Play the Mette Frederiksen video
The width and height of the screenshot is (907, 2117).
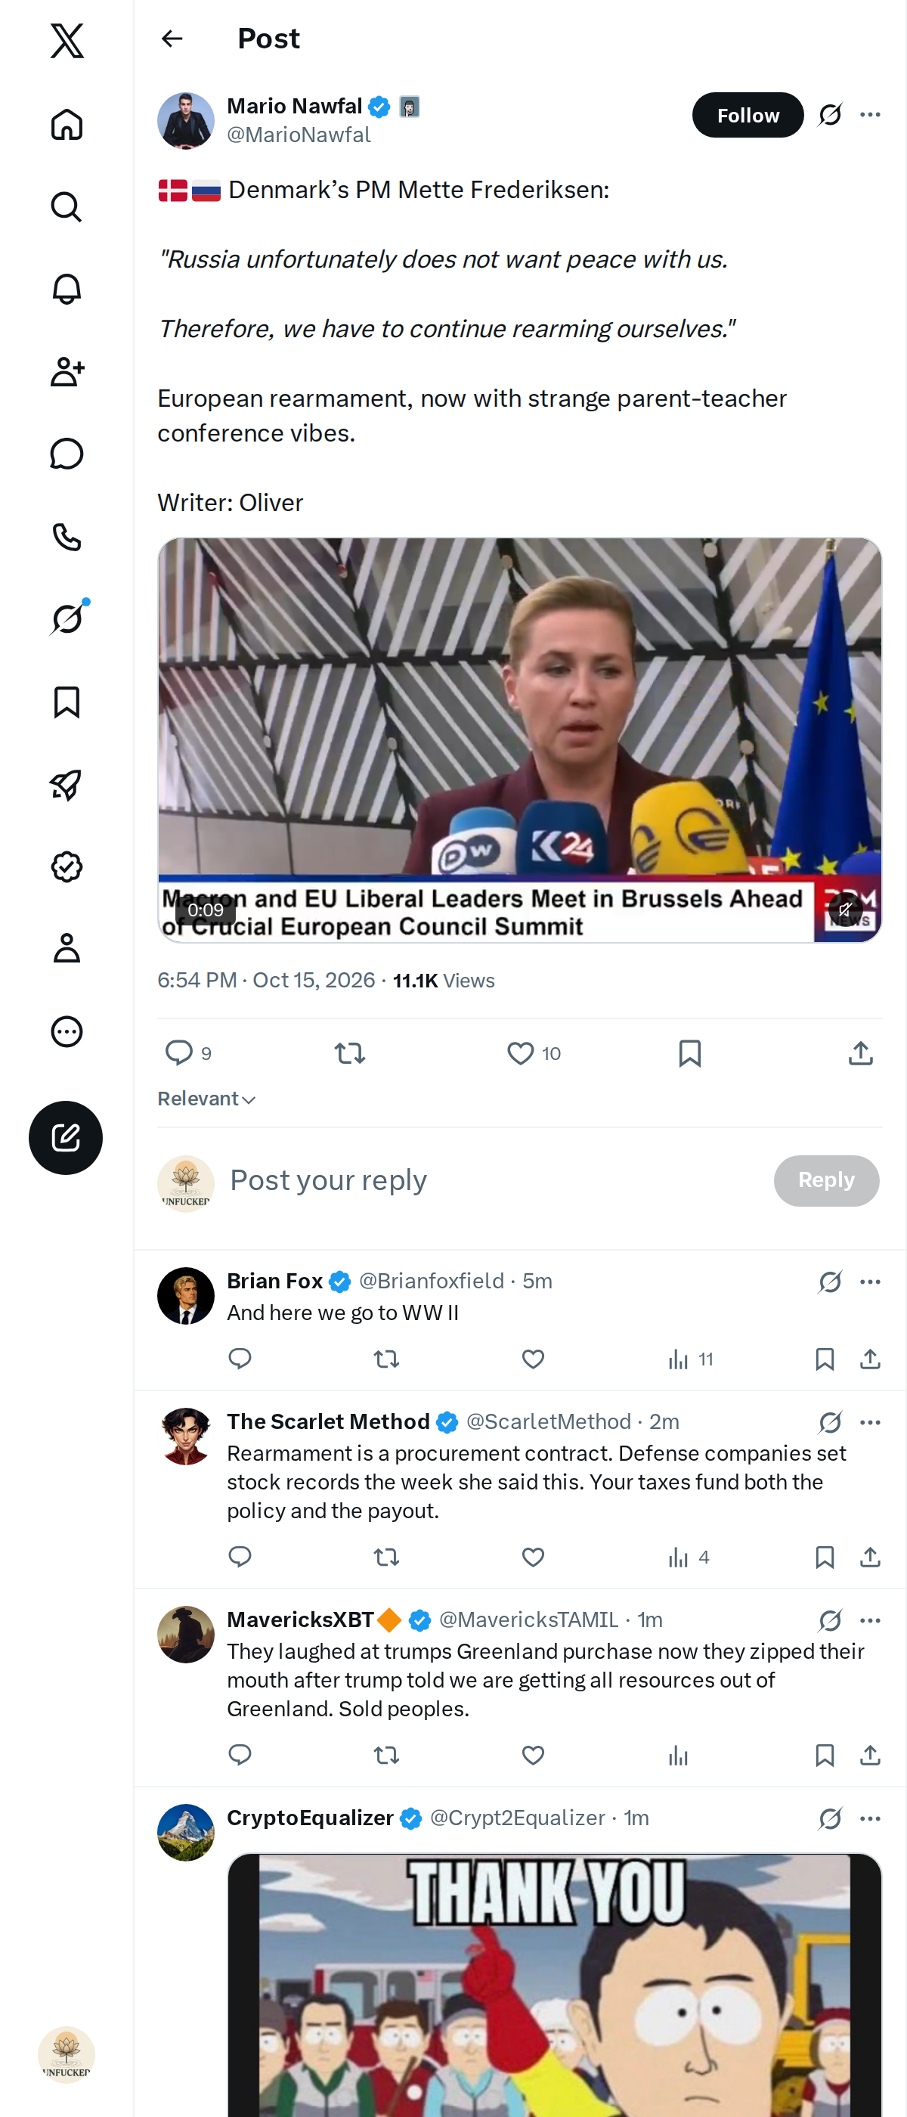[x=520, y=740]
